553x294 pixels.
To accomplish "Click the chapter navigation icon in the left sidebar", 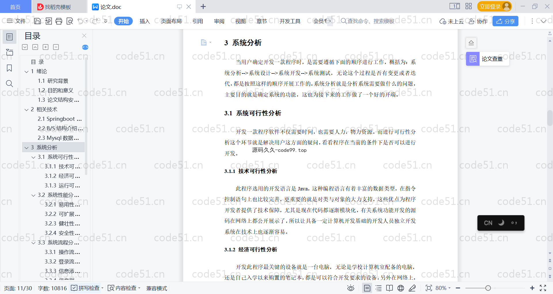I will 10,52.
